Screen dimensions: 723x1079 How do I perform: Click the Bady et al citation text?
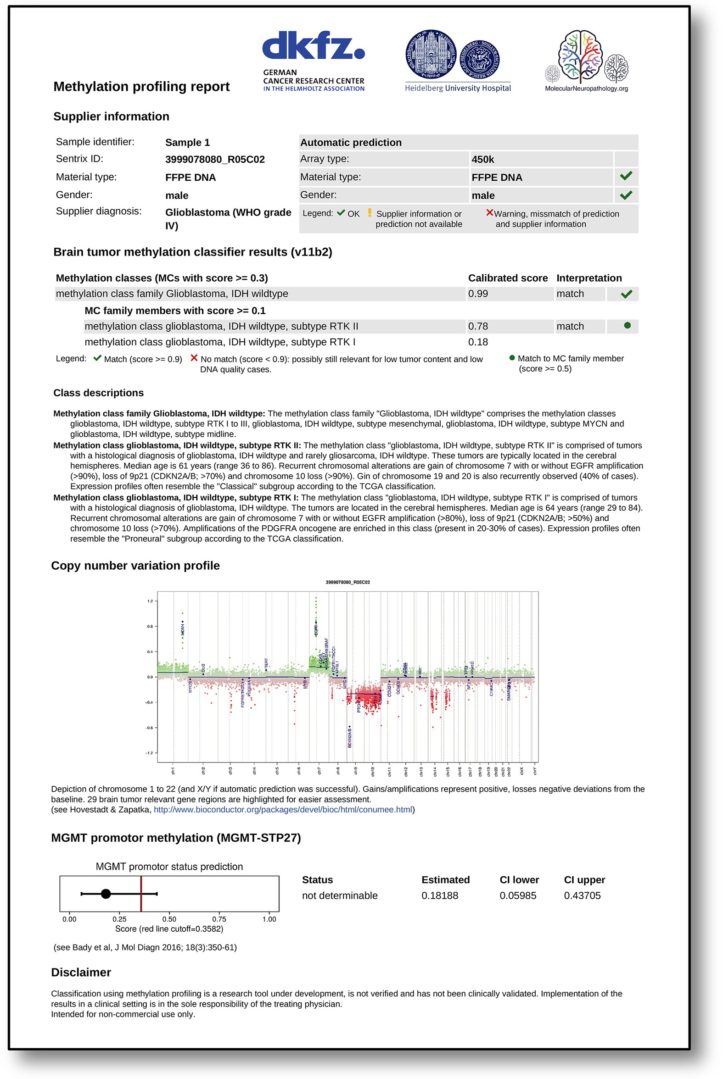coord(145,947)
